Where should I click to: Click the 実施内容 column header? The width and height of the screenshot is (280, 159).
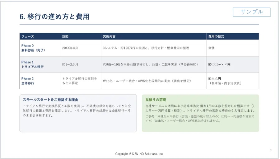pos(154,36)
